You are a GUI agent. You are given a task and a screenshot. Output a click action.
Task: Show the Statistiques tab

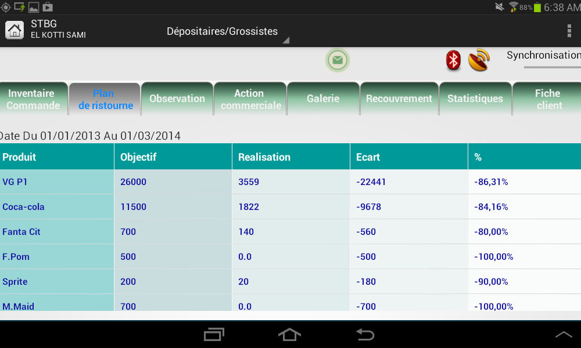click(x=475, y=99)
